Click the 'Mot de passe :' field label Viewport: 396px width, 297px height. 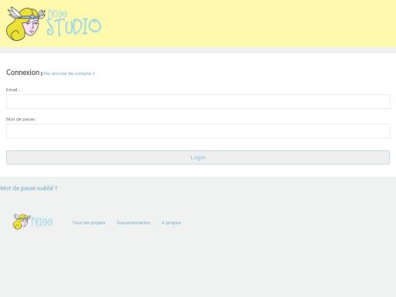[22, 119]
